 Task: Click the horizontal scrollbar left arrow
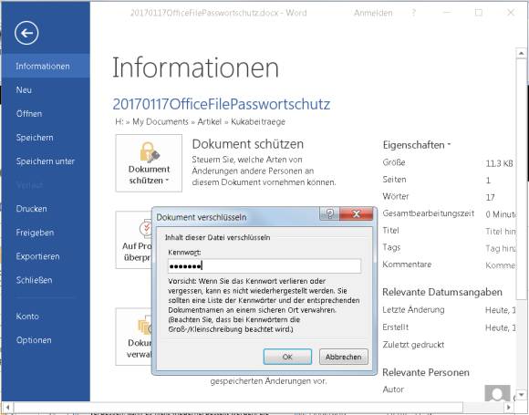pyautogui.click(x=7, y=407)
